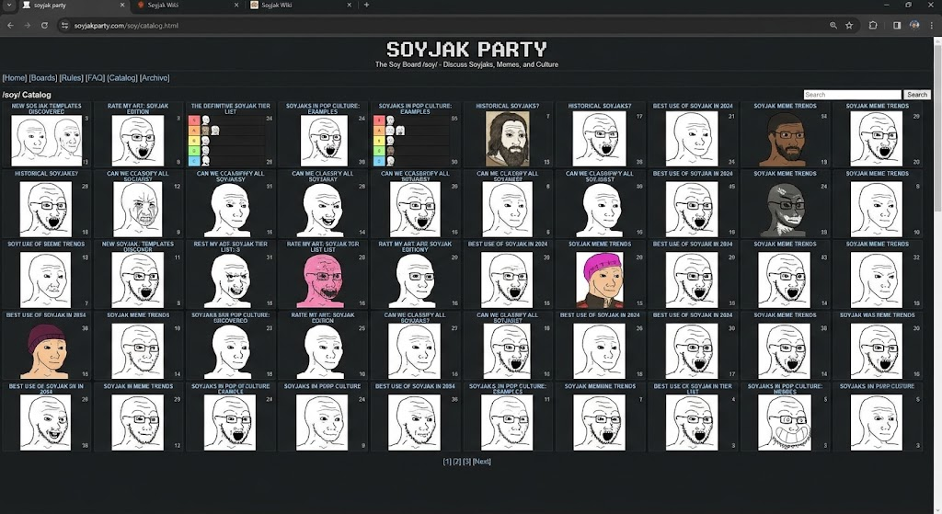Screen dimensions: 942x514
Task: Close the 'soyjak party' tab
Action: click(x=122, y=5)
